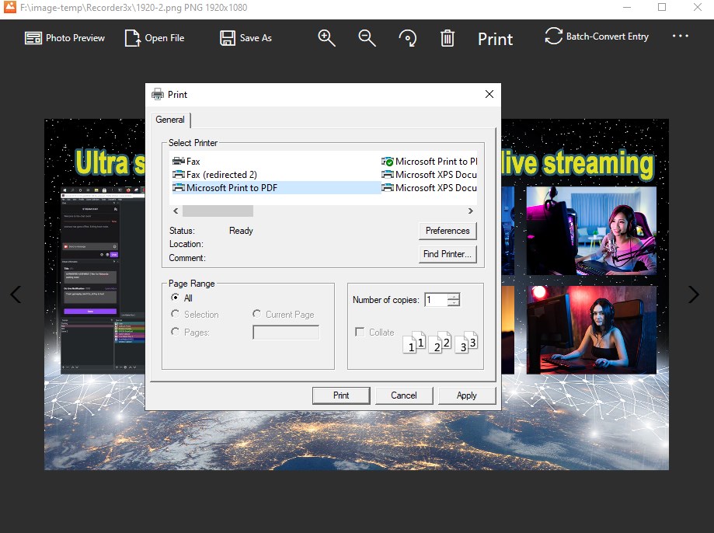Viewport: 714px width, 533px height.
Task: Open Batch-Convert Entry
Action: (597, 37)
